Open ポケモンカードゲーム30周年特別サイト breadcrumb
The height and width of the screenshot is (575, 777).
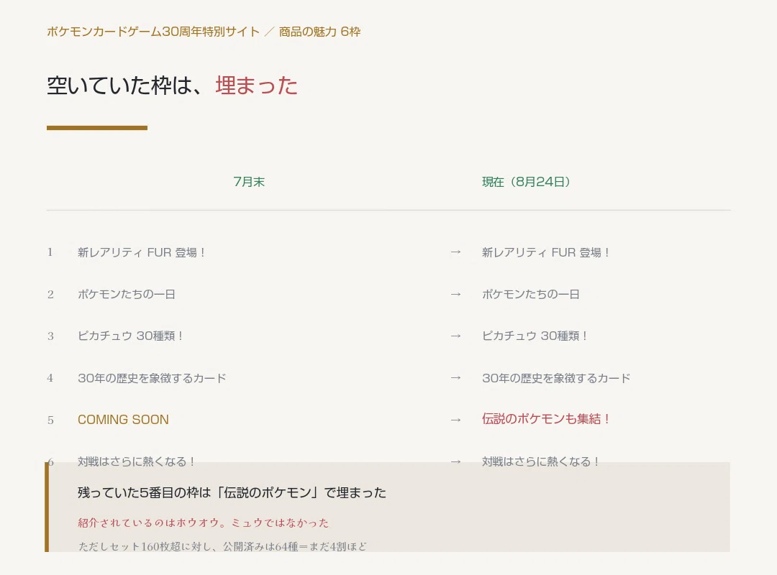(x=153, y=32)
